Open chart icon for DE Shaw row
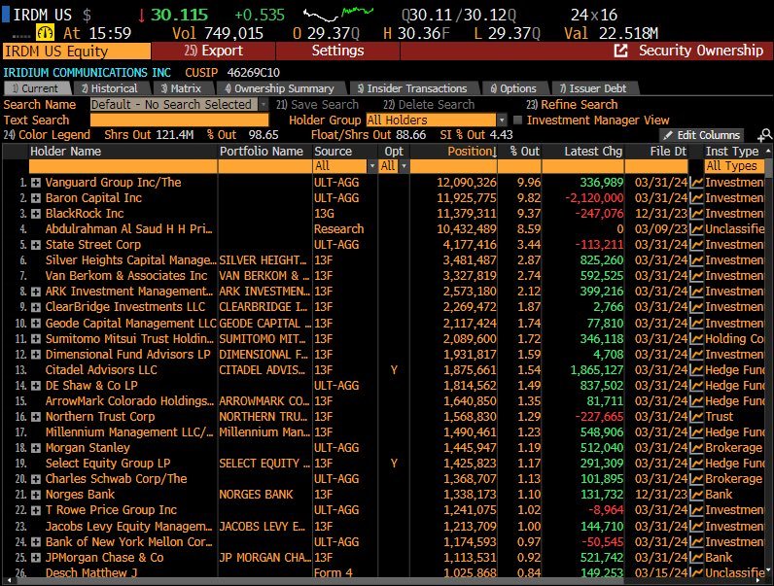Viewport: 774px width, 586px height. 696,386
